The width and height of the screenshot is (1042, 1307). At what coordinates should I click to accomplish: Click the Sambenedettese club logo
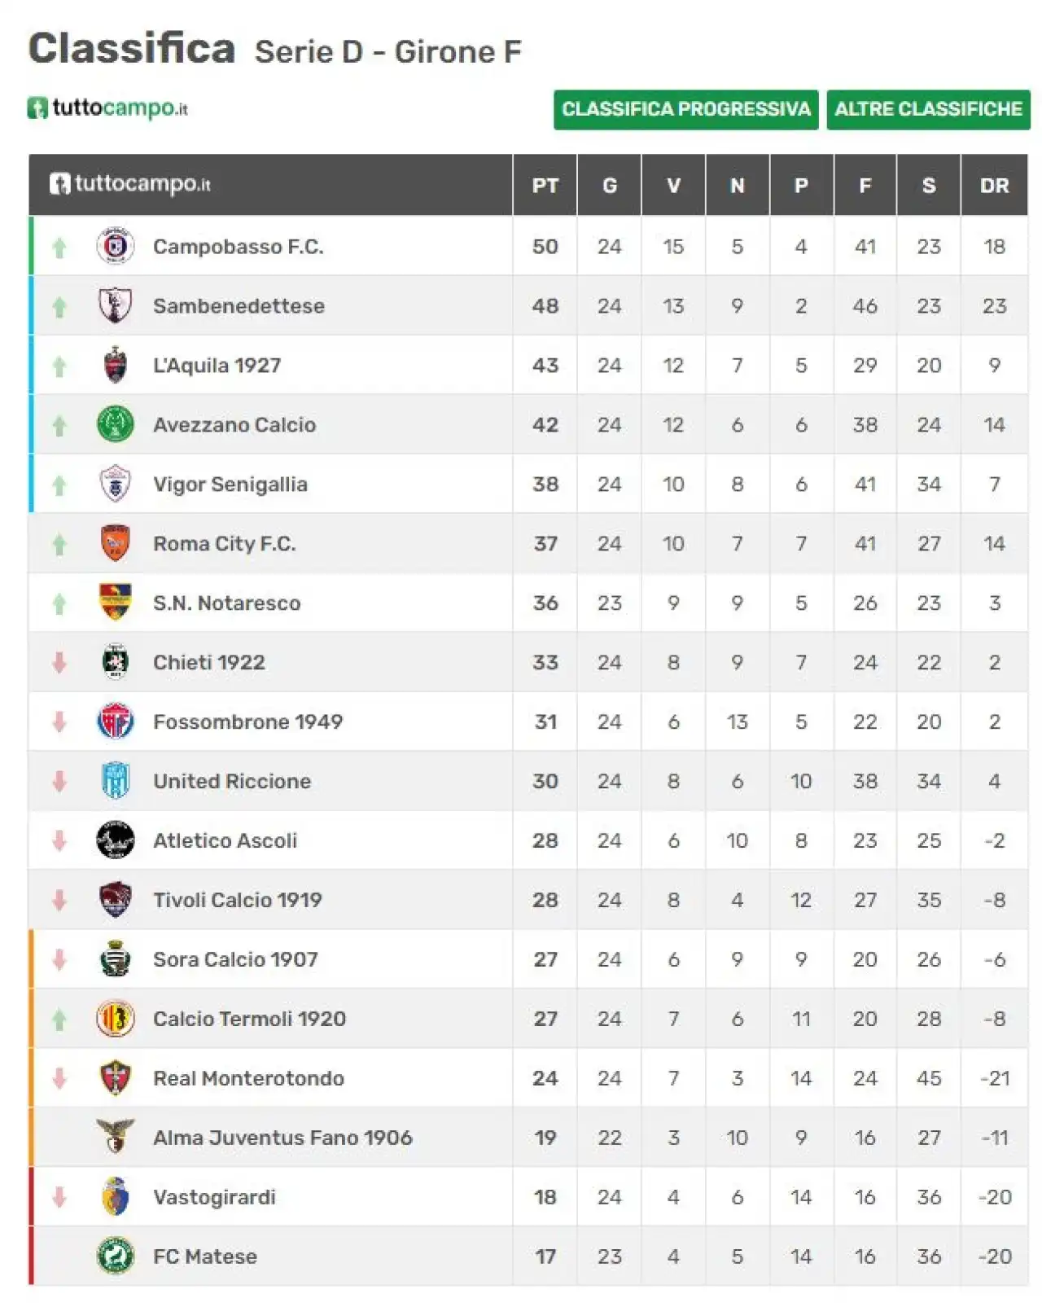[x=115, y=305]
